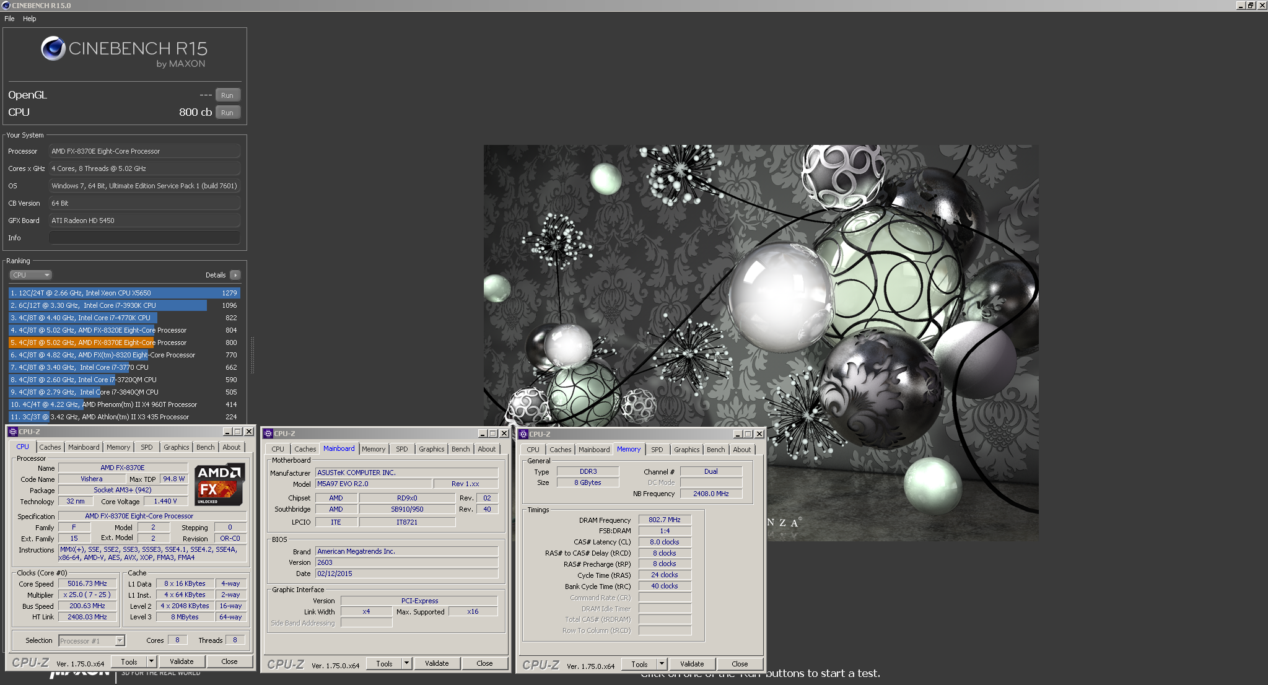Click the Cinebench R15 logo sphere icon
Image resolution: width=1268 pixels, height=685 pixels.
point(53,48)
